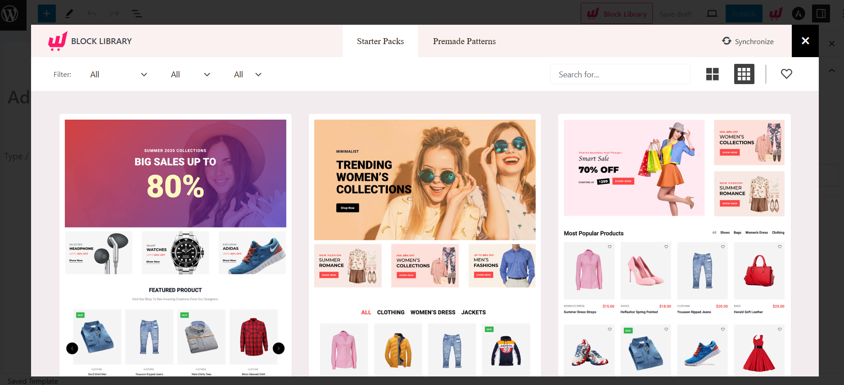Open the second All filter dropdown
844x385 pixels.
190,74
